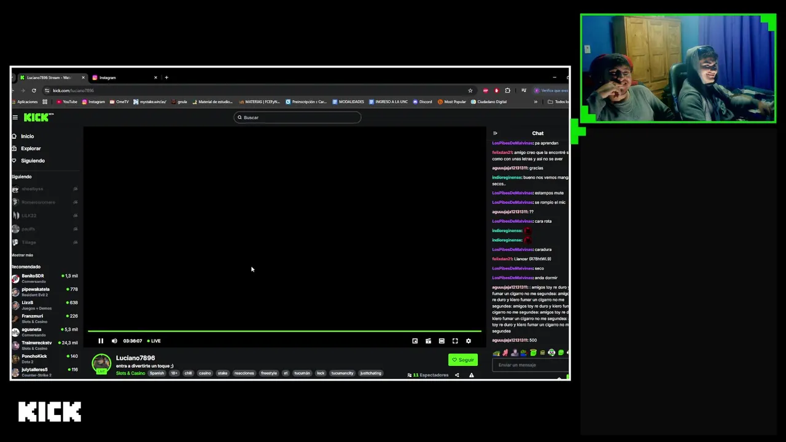Click the Spanish language tag
The height and width of the screenshot is (442, 786).
pyautogui.click(x=157, y=373)
